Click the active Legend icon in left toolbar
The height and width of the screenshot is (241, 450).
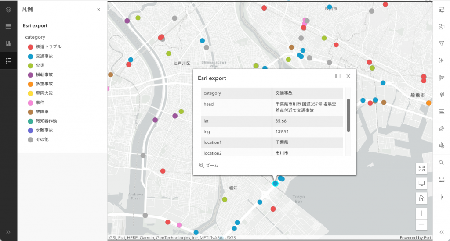click(x=8, y=60)
